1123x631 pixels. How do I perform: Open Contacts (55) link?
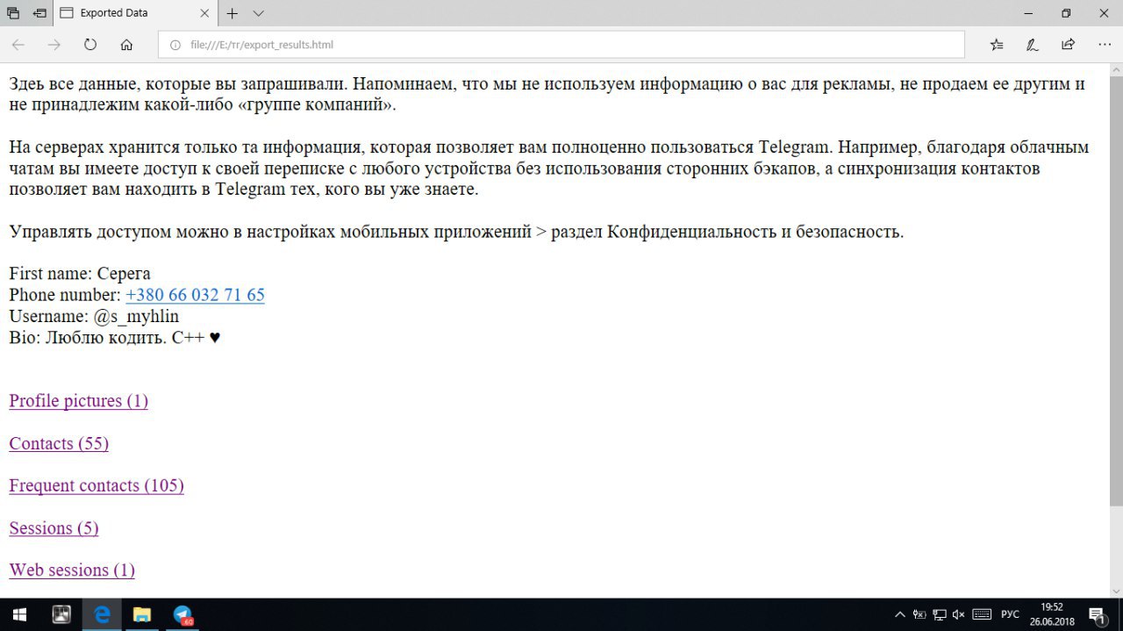pyautogui.click(x=59, y=443)
